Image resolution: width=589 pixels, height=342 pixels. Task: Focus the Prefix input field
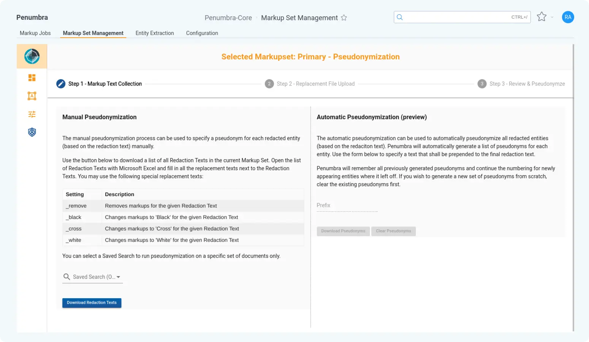click(347, 206)
